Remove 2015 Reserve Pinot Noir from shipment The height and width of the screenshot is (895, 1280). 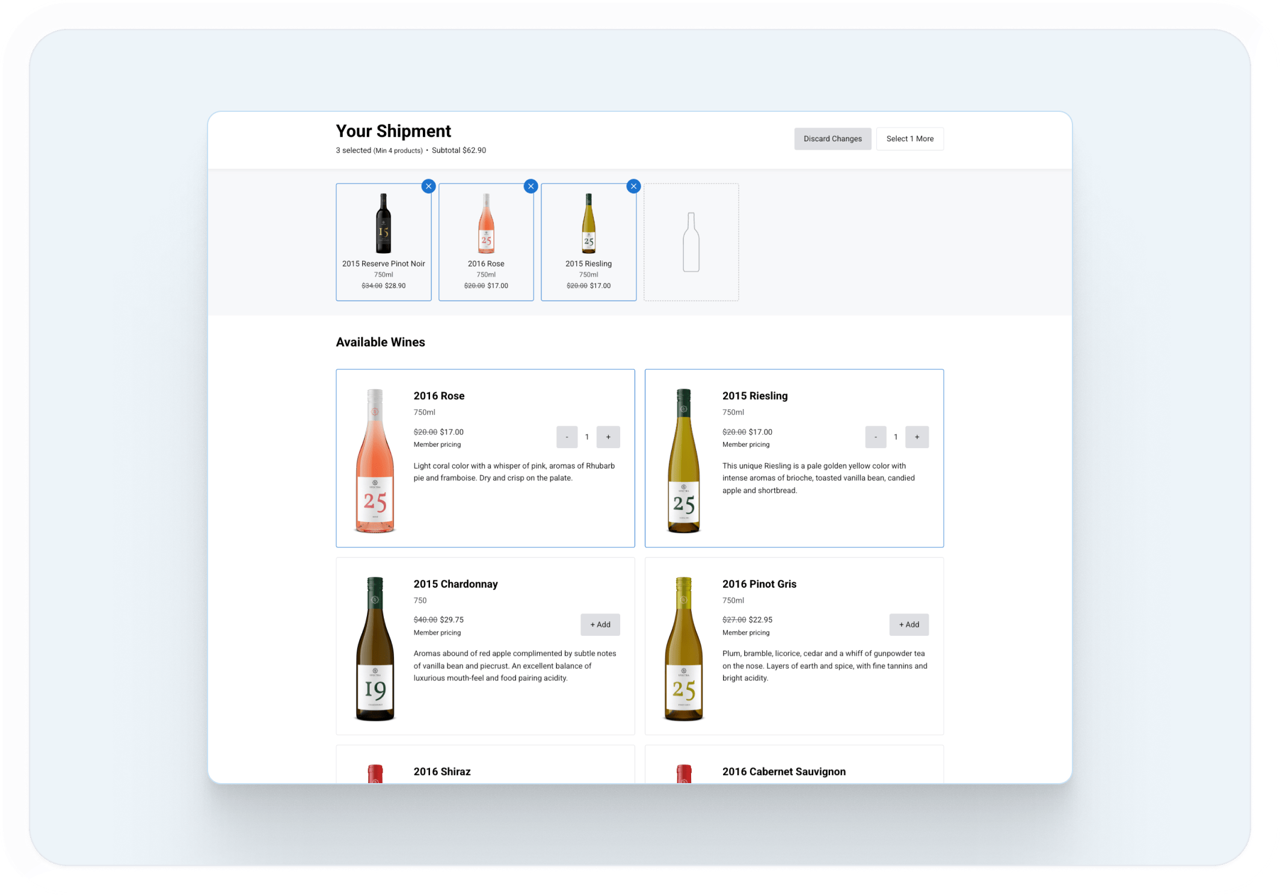click(428, 186)
